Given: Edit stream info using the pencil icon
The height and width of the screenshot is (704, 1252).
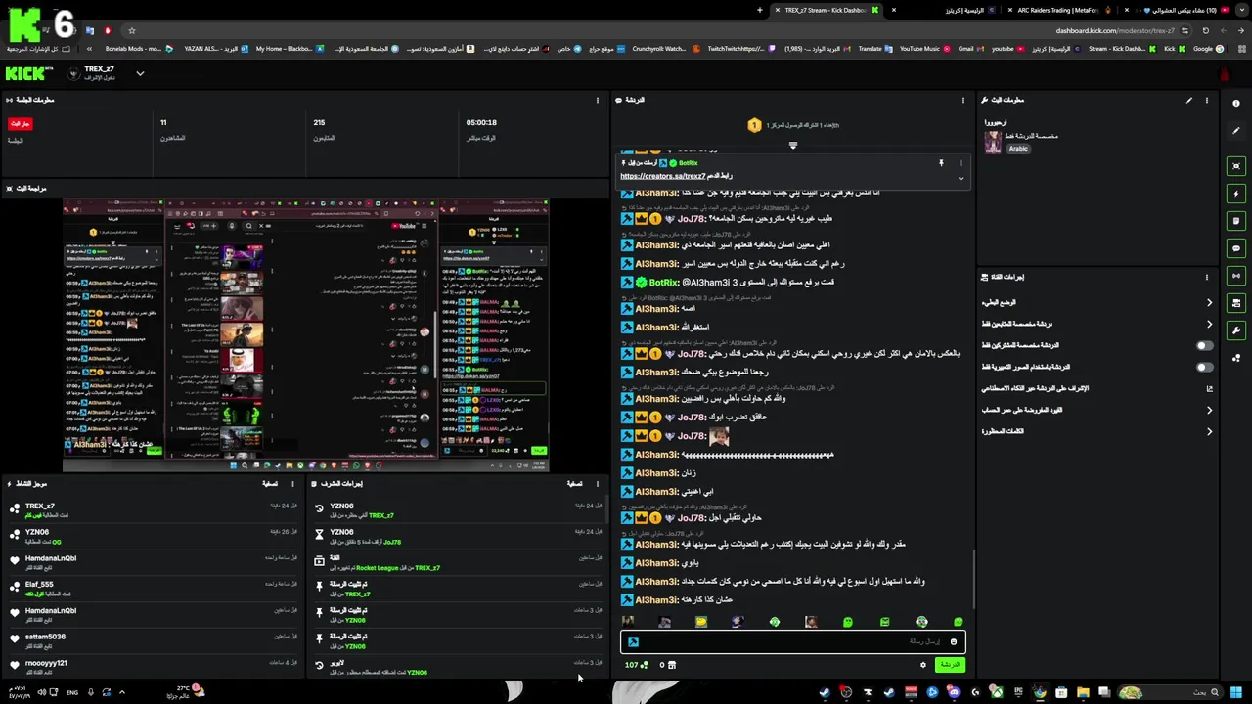Looking at the screenshot, I should [1189, 100].
